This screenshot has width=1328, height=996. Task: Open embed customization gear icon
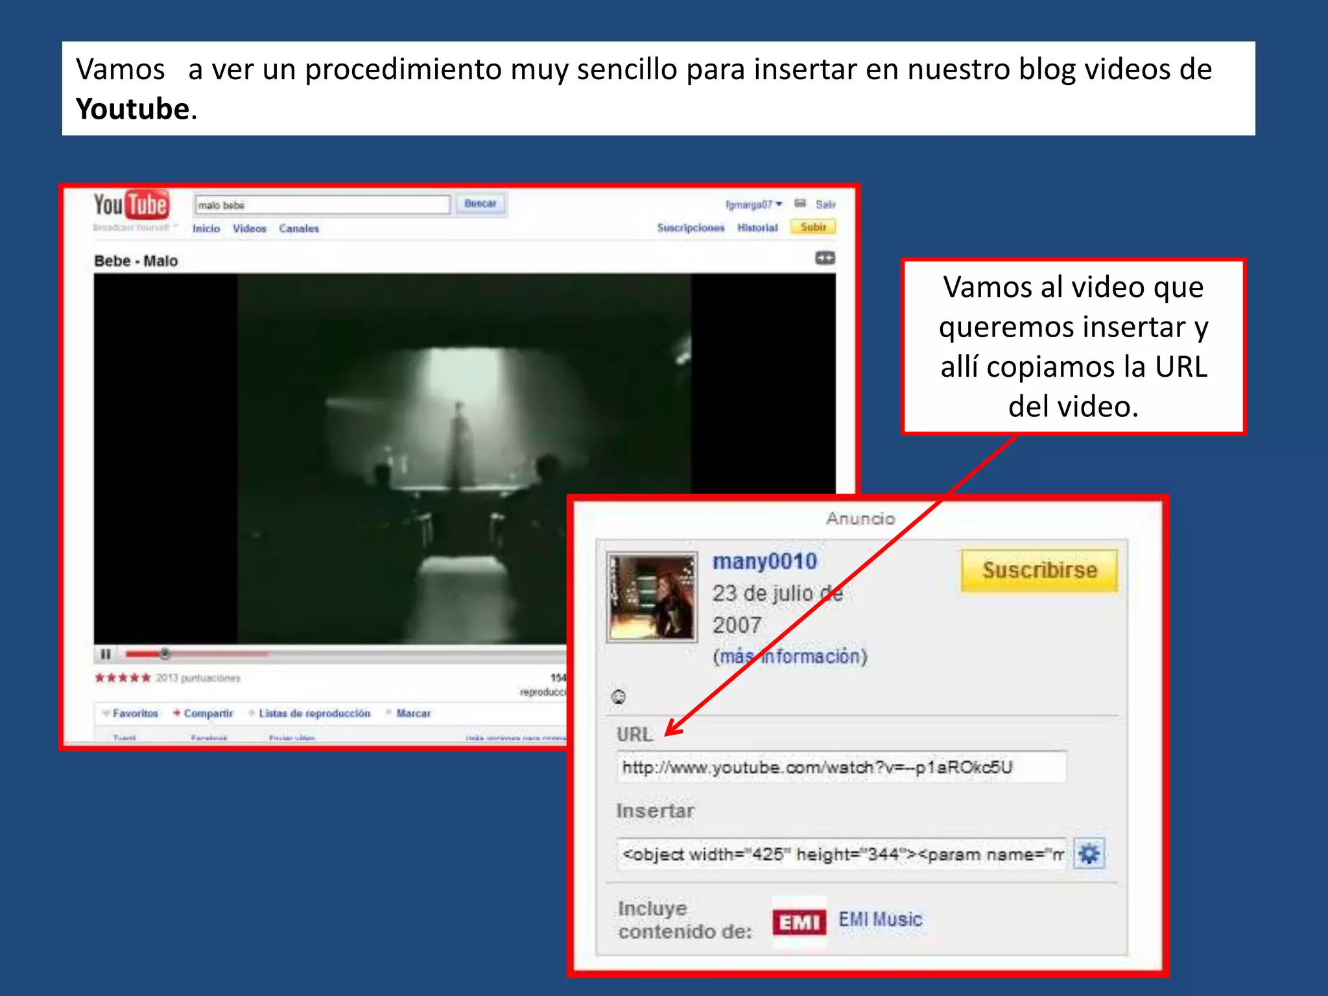point(1089,853)
